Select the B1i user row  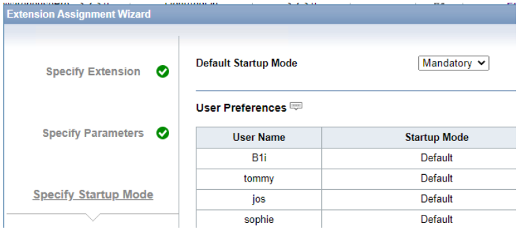tap(357, 159)
